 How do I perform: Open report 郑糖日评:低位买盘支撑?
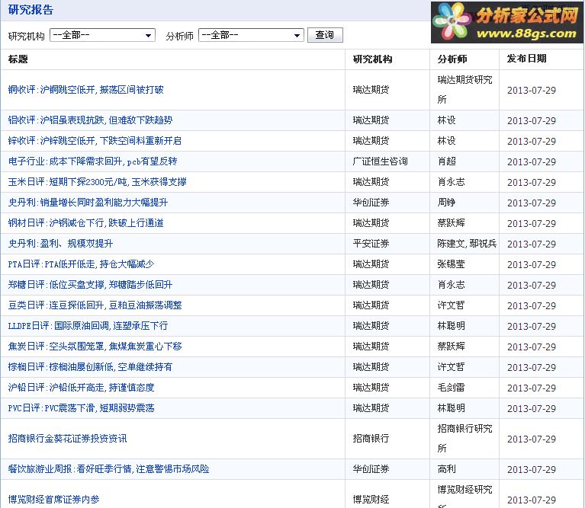(x=90, y=285)
